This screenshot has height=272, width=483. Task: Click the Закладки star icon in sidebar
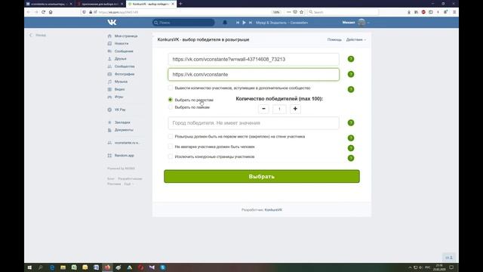109,122
